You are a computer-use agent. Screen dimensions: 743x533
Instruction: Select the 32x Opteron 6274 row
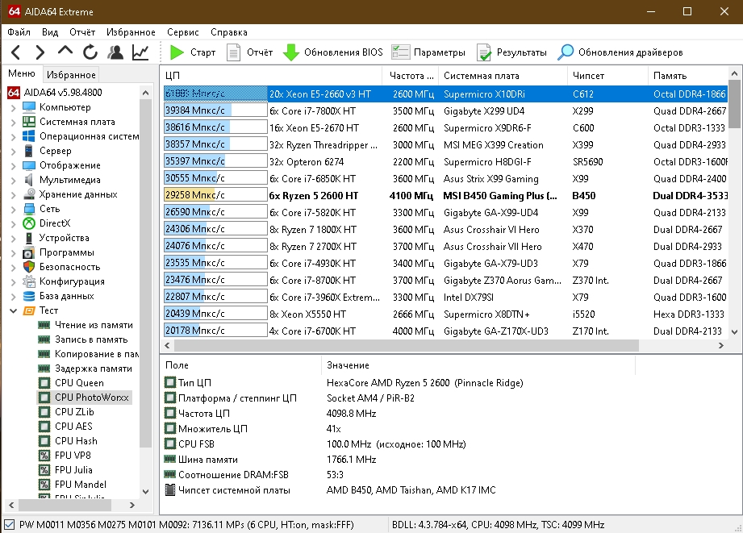[x=445, y=161]
